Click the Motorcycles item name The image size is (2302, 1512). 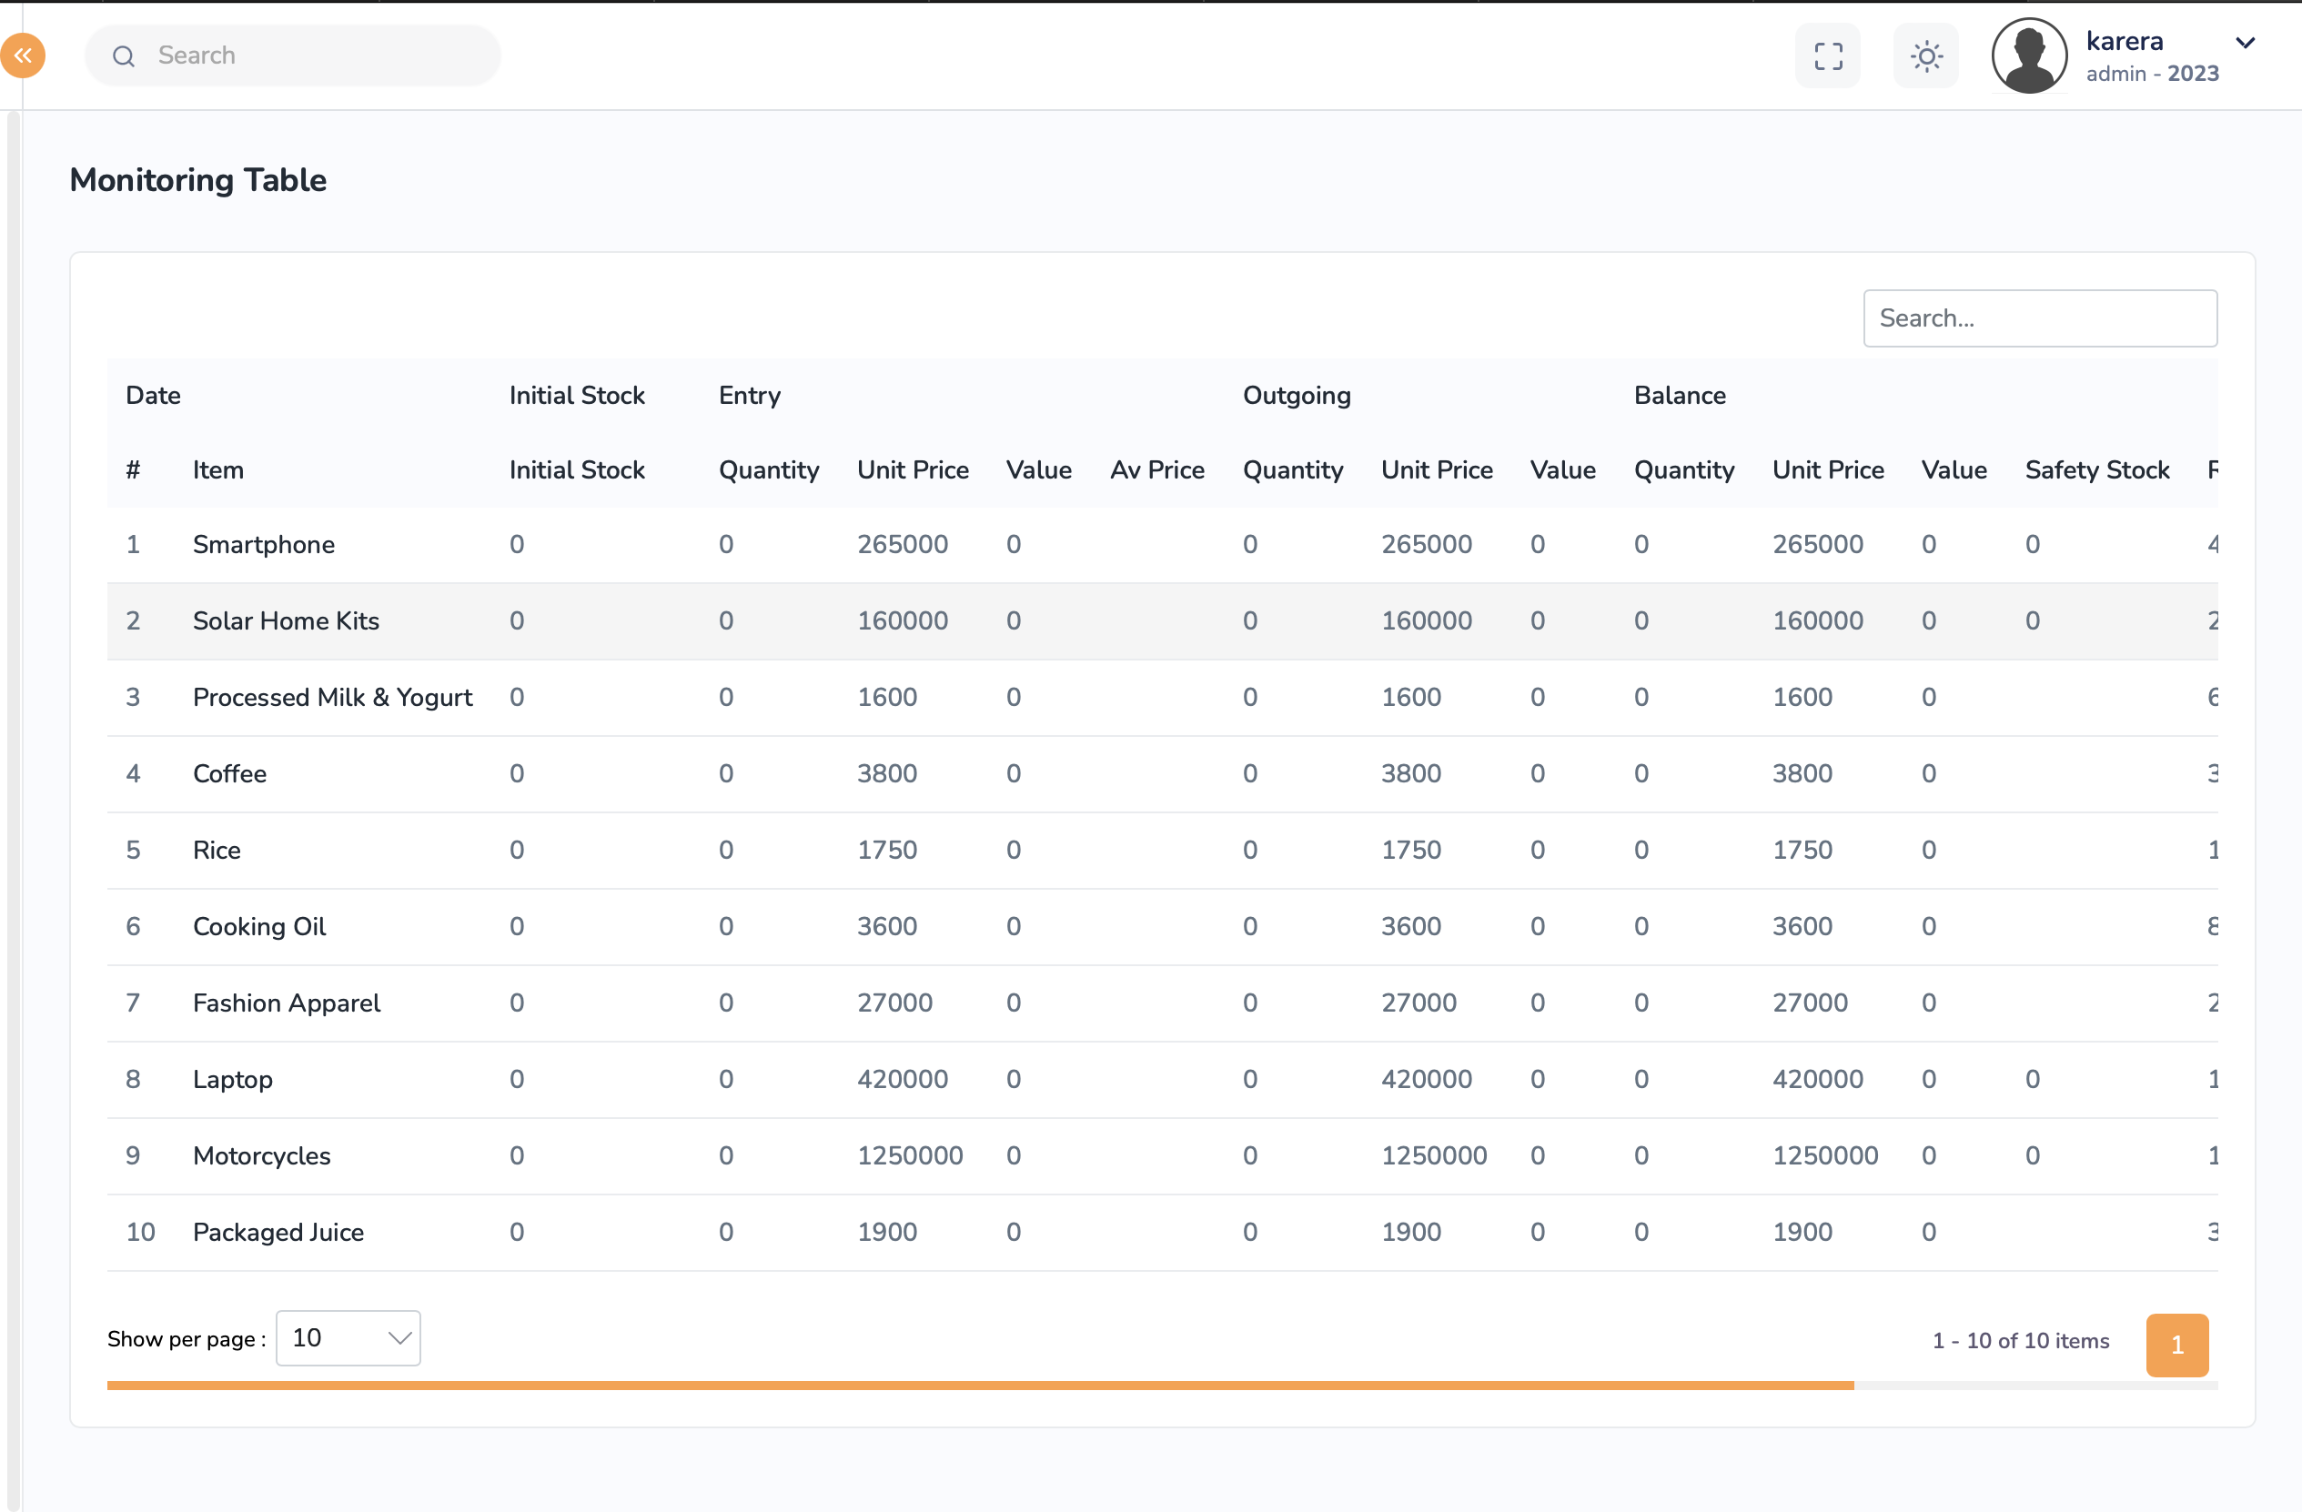tap(261, 1156)
